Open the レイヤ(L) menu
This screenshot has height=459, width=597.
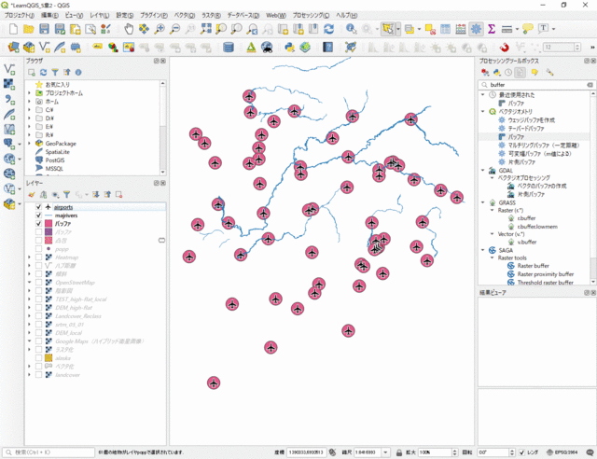tap(100, 15)
